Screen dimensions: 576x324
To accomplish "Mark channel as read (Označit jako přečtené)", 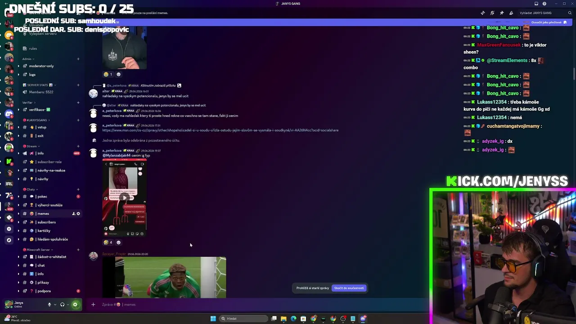I will pyautogui.click(x=549, y=22).
